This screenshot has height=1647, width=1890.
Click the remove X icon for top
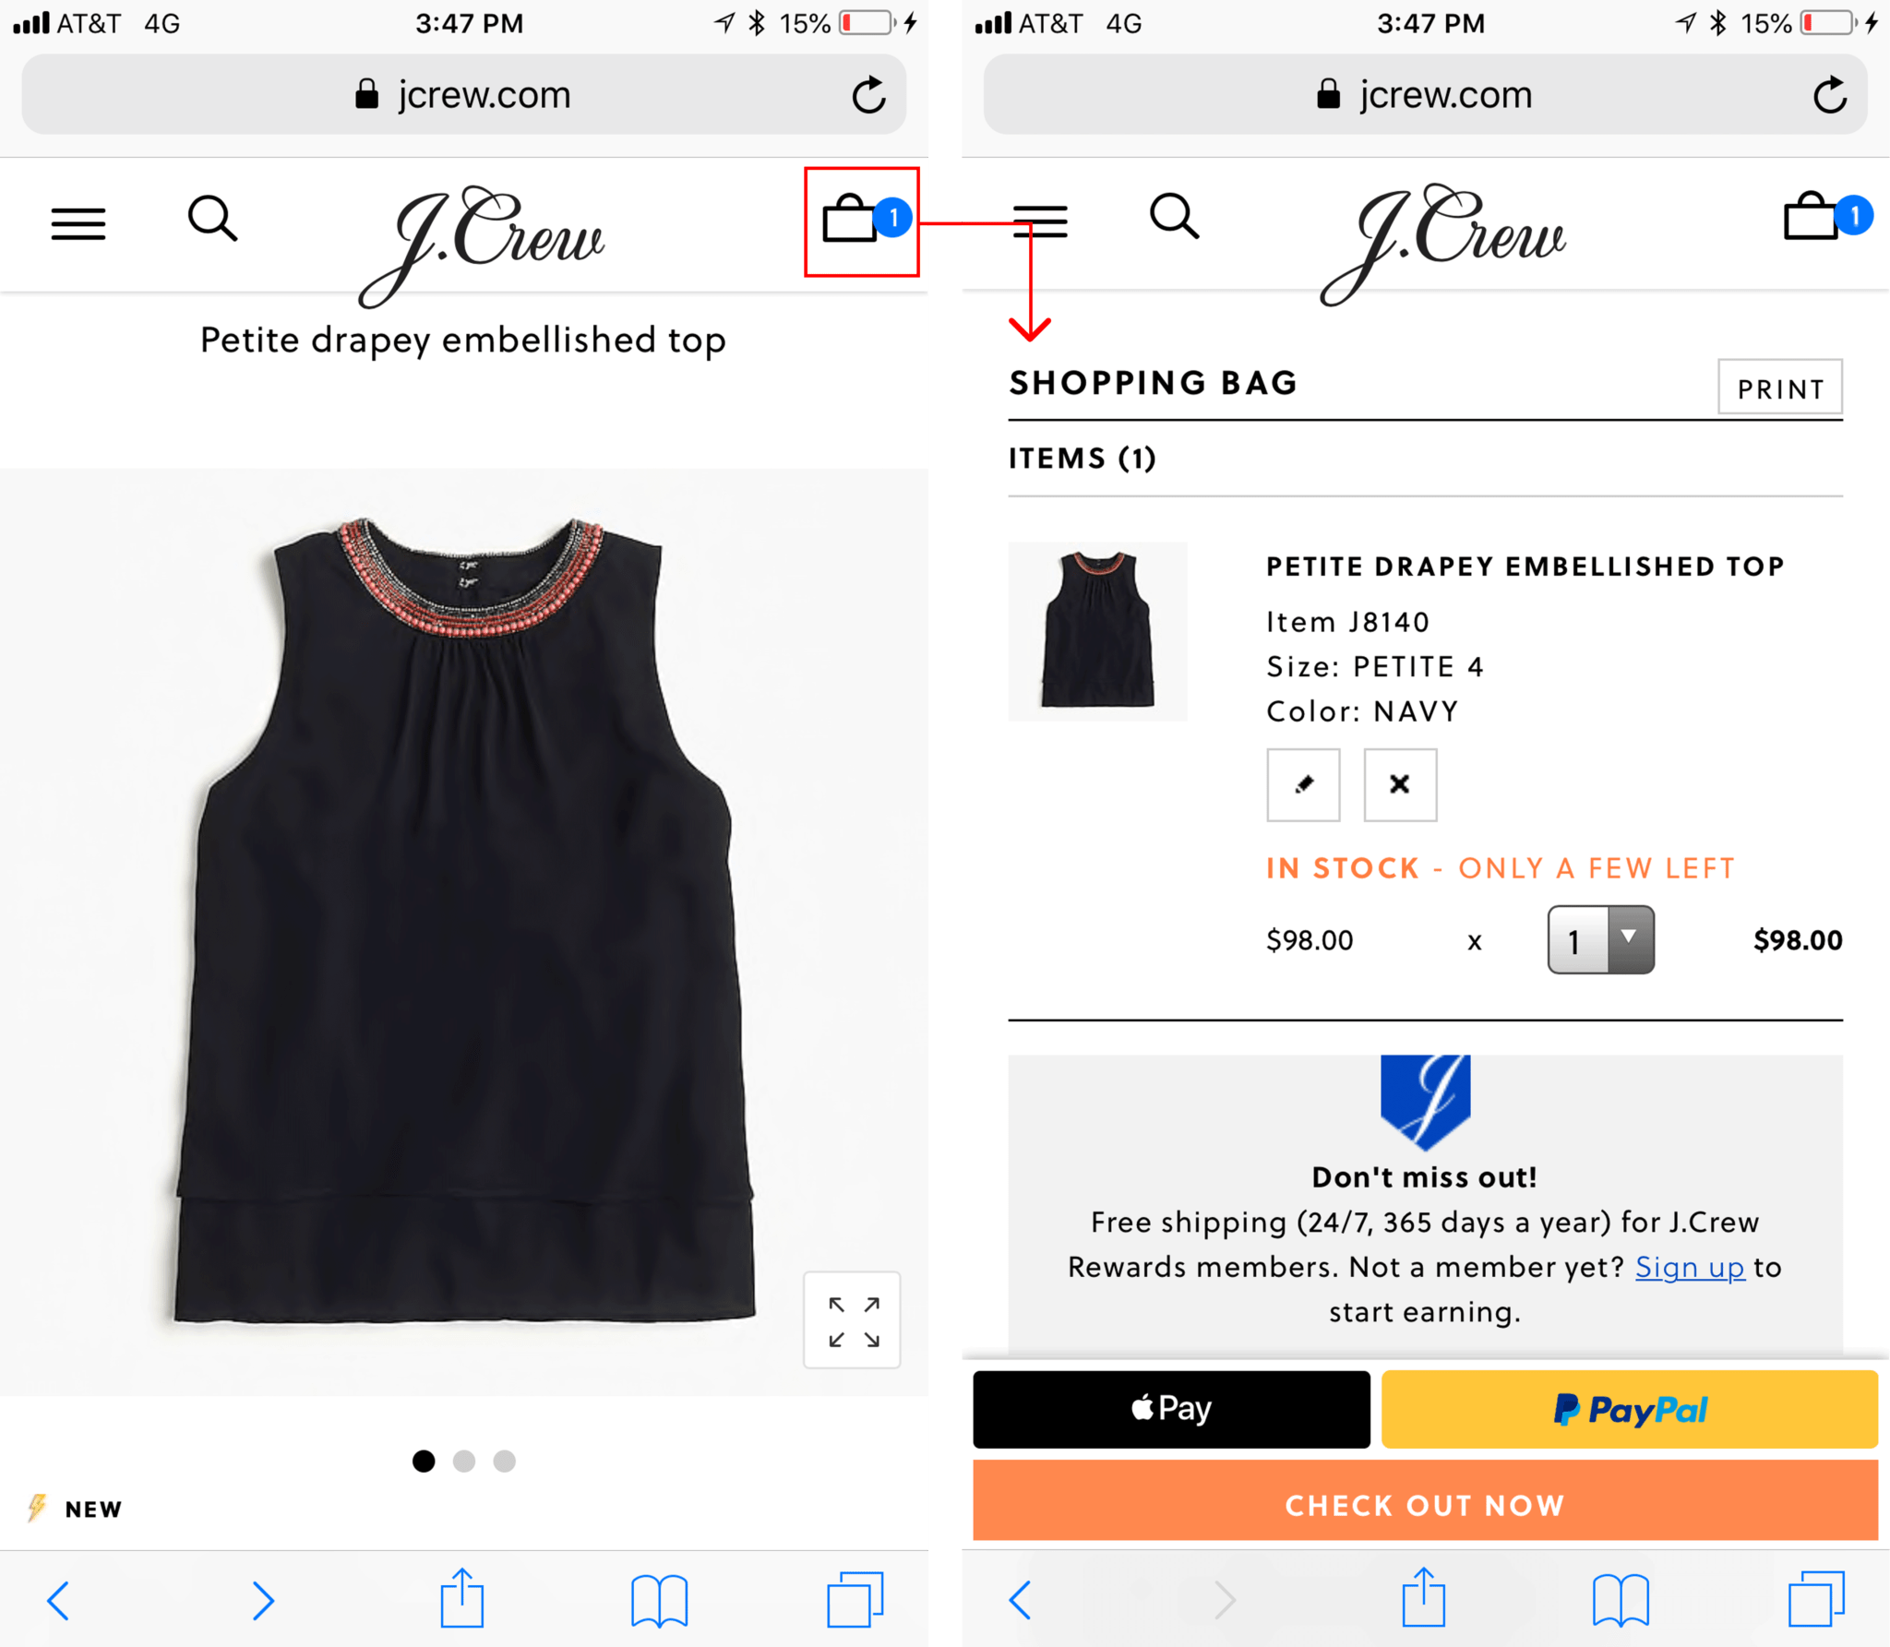[x=1396, y=784]
